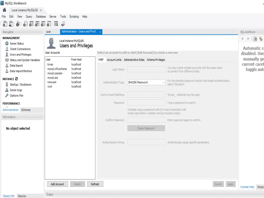This screenshot has height=198, width=264.
Task: Open the File menu
Action: pyautogui.click(x=4, y=16)
